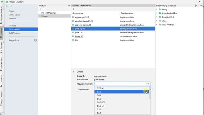This screenshot has height=115, width=204.
Task: Add a declared dependency with plus
Action: pyautogui.click(x=73, y=9)
